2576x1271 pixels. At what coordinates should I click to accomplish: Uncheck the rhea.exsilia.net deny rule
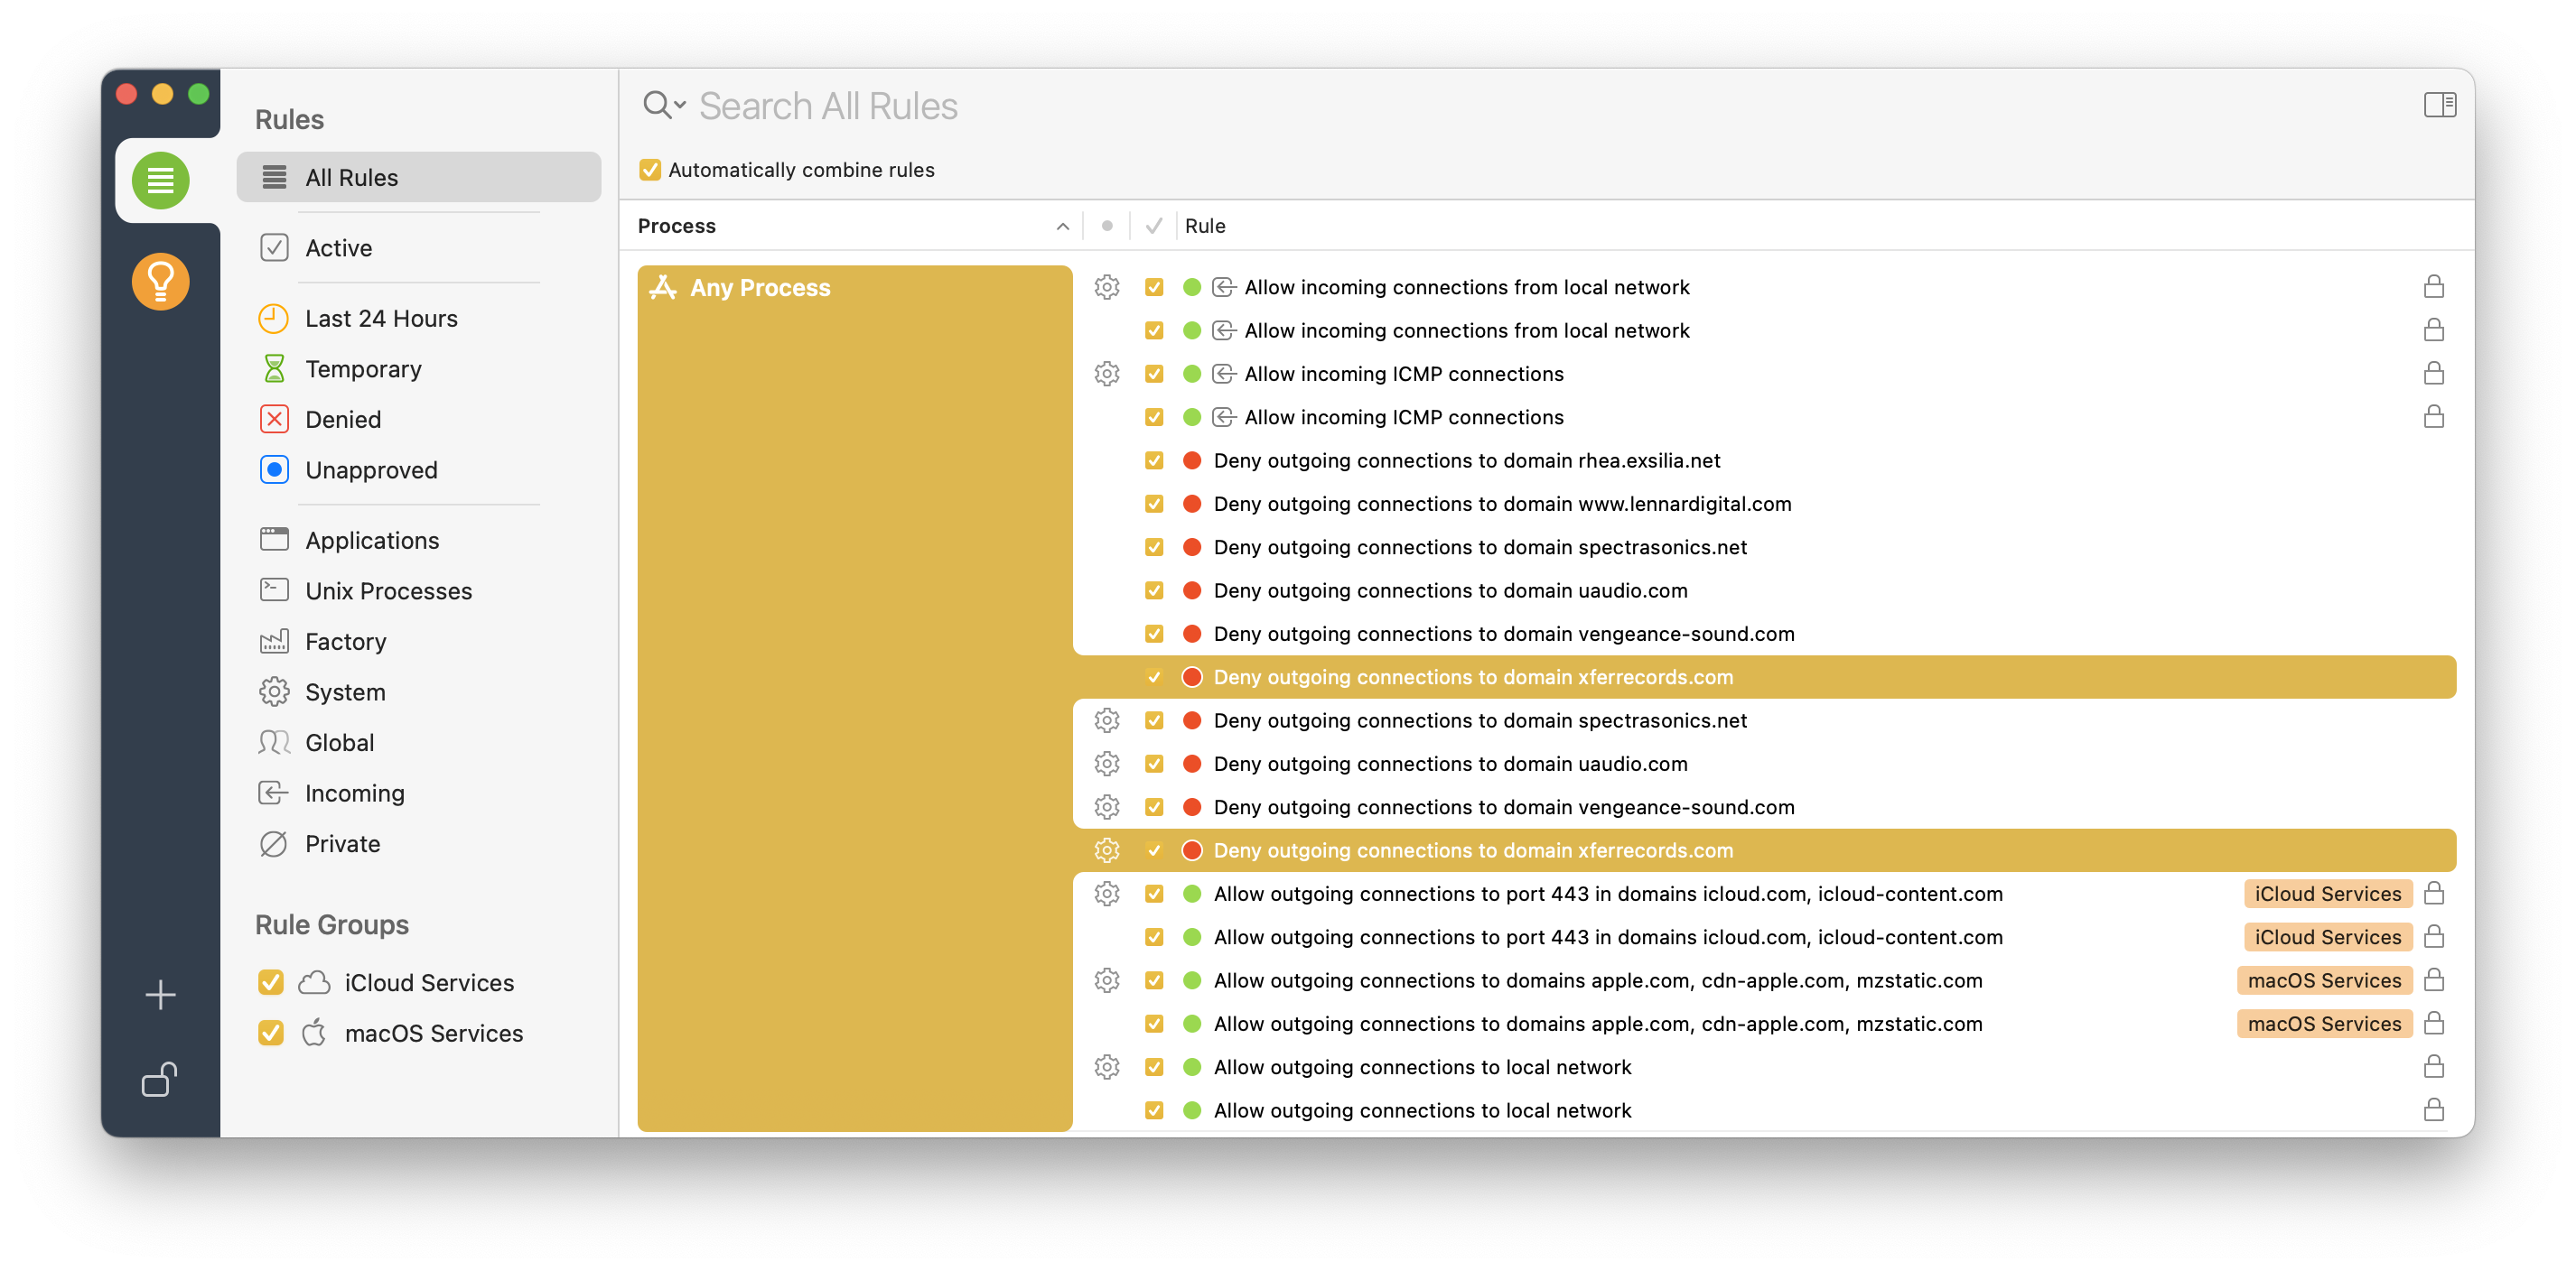pos(1154,460)
